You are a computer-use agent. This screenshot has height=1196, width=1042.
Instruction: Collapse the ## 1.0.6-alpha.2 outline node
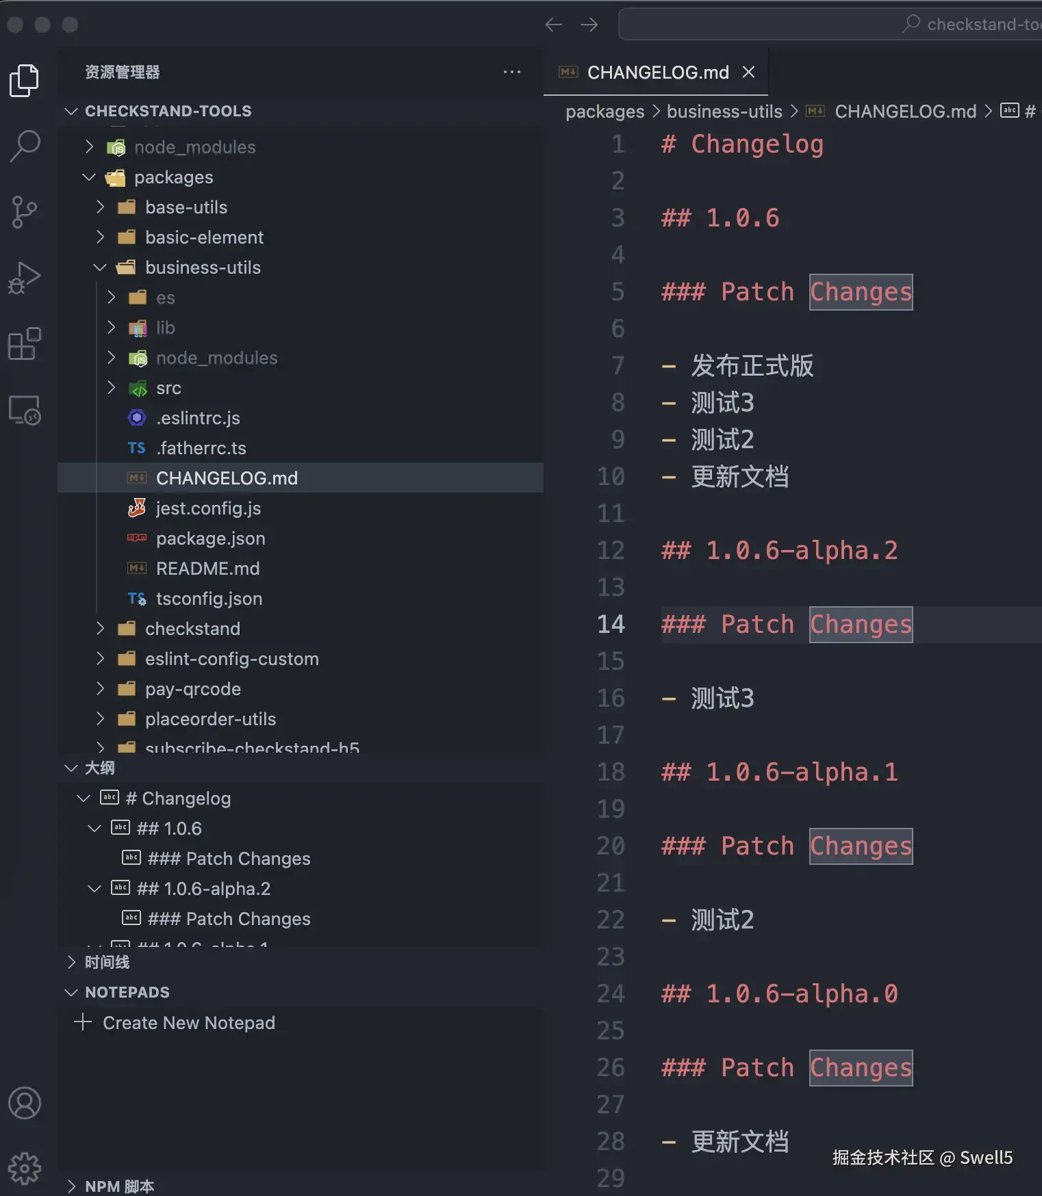coord(94,888)
